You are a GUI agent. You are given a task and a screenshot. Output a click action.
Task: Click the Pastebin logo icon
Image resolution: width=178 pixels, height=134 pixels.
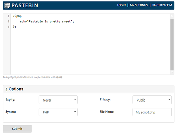(7, 5)
